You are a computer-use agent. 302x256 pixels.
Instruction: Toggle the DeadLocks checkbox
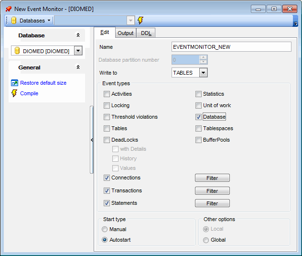tap(107, 140)
